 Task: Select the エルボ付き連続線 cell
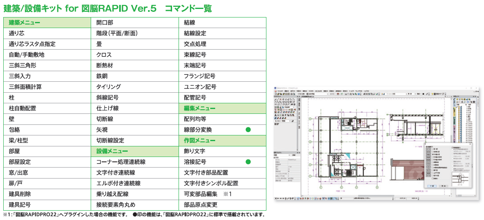(x=135, y=183)
